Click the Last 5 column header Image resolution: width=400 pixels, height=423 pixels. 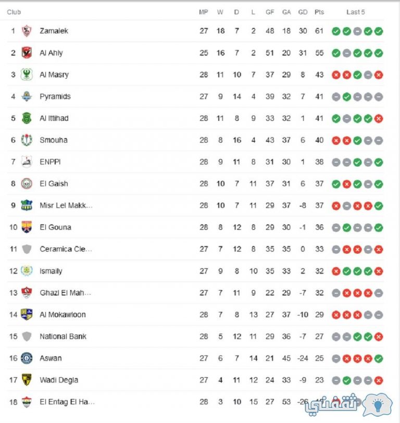356,12
